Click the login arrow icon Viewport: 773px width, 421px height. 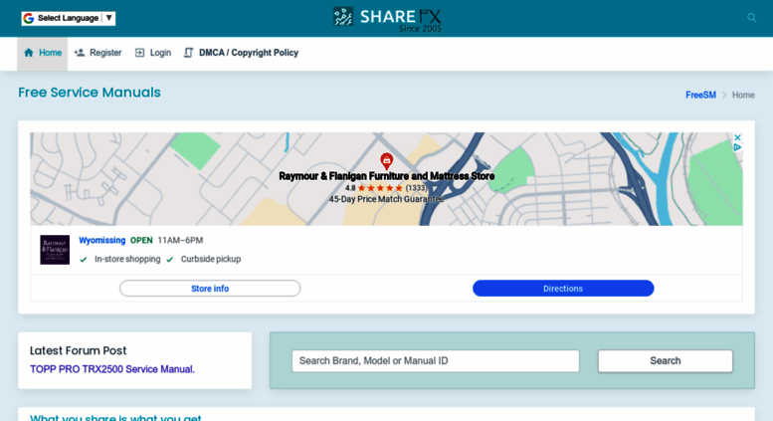tap(139, 53)
